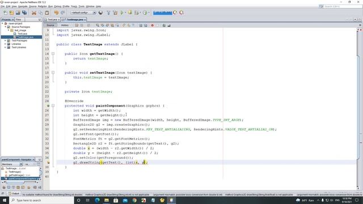
Task: Open Microsoft Edge from the taskbar
Action: [x=97, y=200]
